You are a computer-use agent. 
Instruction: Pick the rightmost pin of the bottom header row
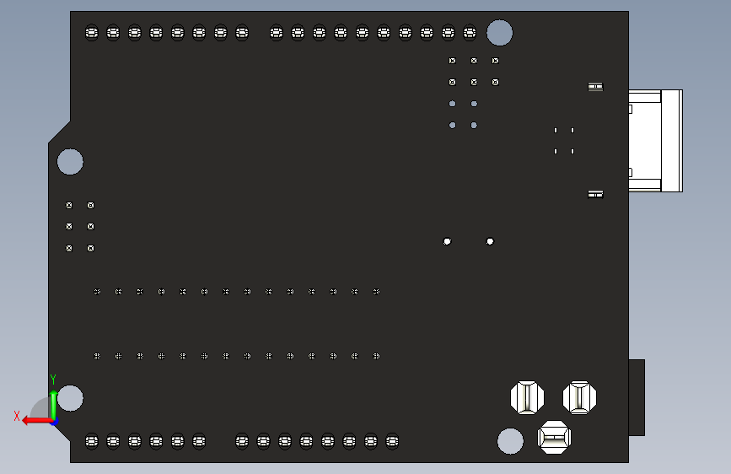point(392,441)
